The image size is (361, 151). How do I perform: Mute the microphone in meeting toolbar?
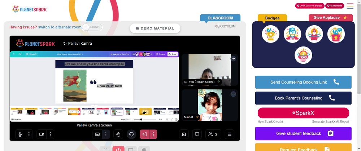point(20,134)
